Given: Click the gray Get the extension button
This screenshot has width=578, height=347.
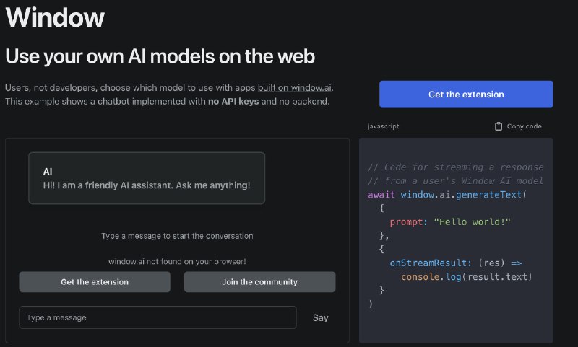Looking at the screenshot, I should pyautogui.click(x=95, y=282).
